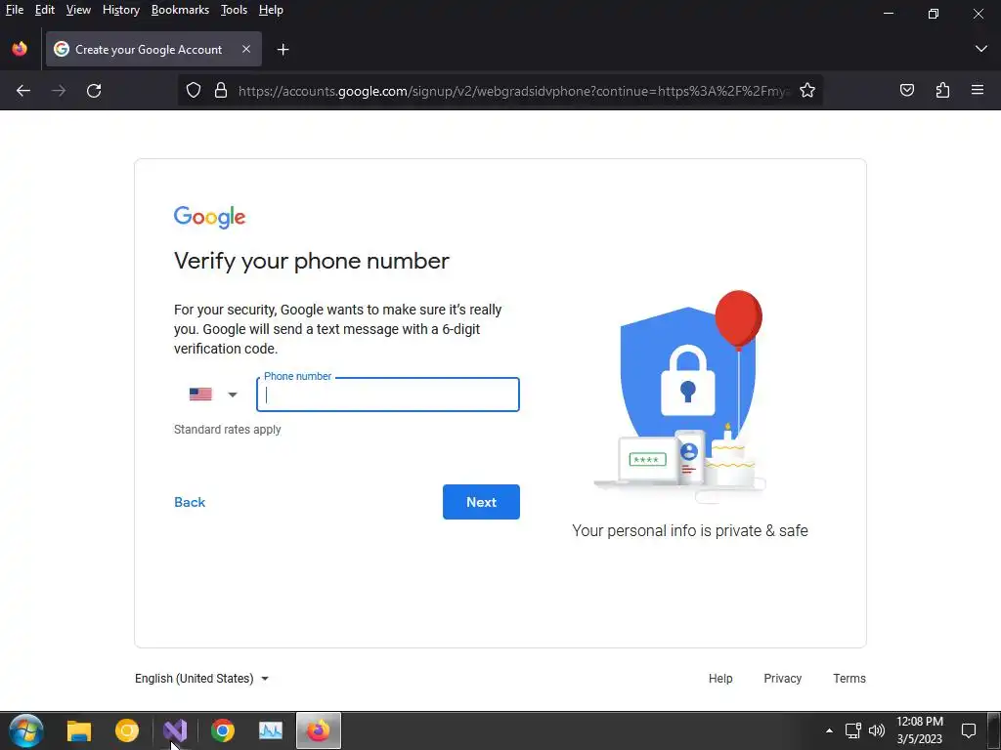Open File Explorer from taskbar
Viewport: 1001px width, 750px height.
click(x=79, y=730)
